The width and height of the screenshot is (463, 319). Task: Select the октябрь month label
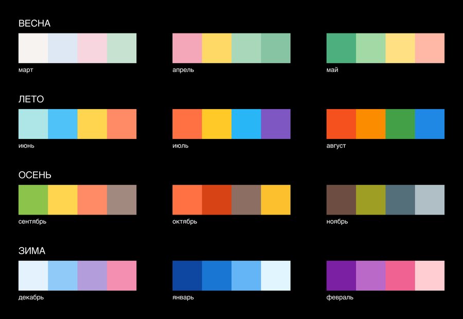click(185, 222)
